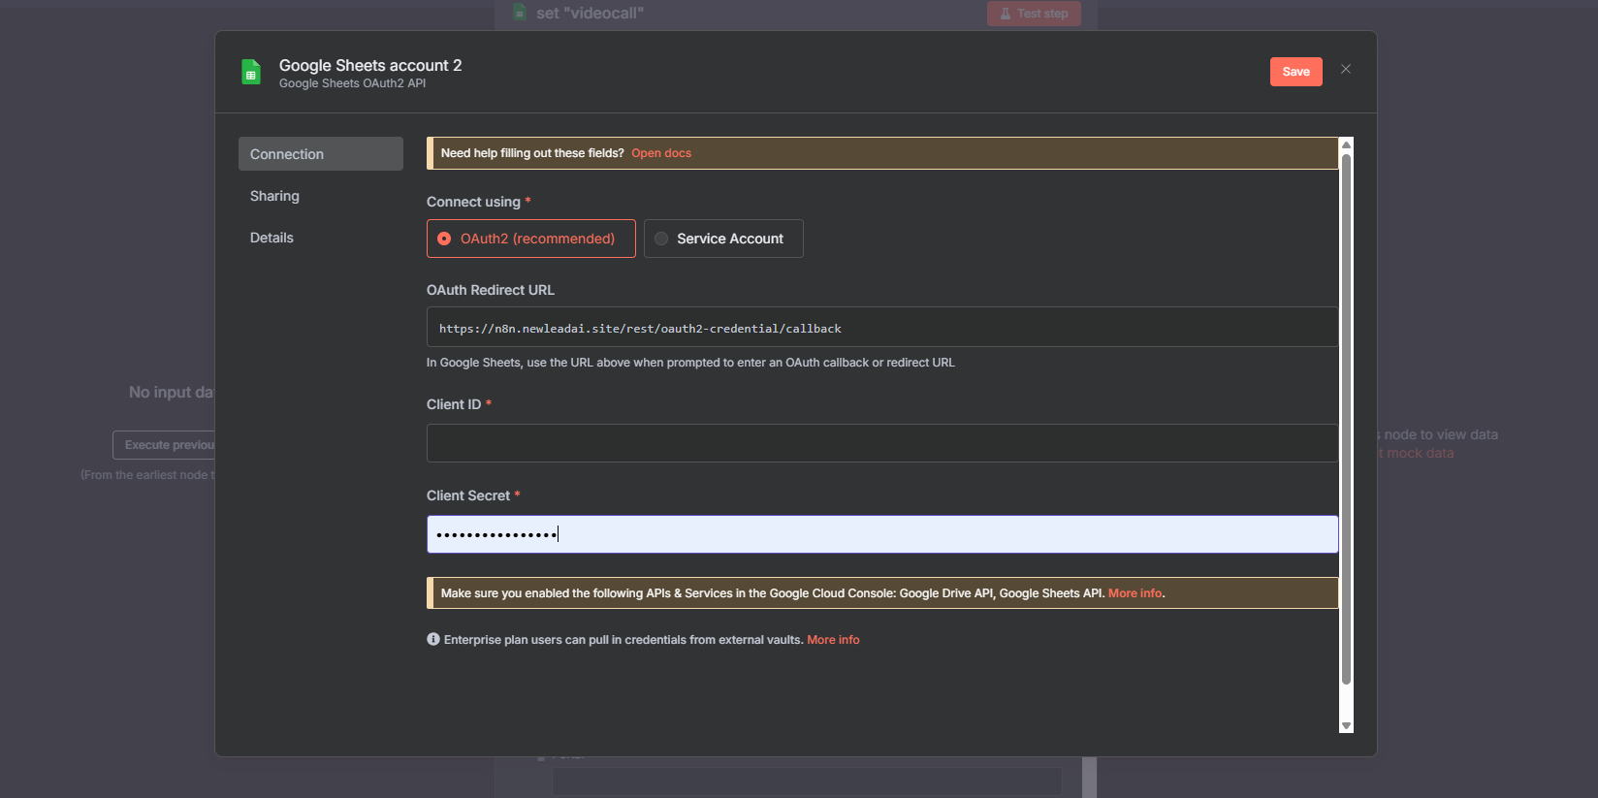Click the info icon beside Enterprise plan note
The width and height of the screenshot is (1598, 798).
[x=433, y=639]
